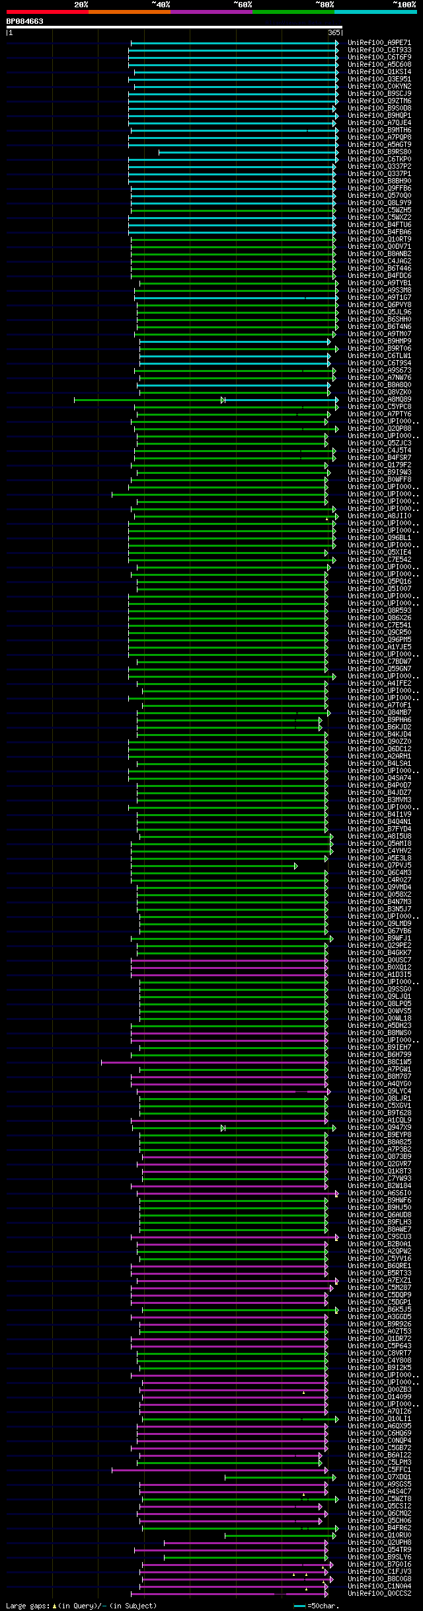Choose the UniRef100_Q8L9Y9 hit label
Image resolution: width=423 pixels, height=1611 pixels.
coord(379,203)
